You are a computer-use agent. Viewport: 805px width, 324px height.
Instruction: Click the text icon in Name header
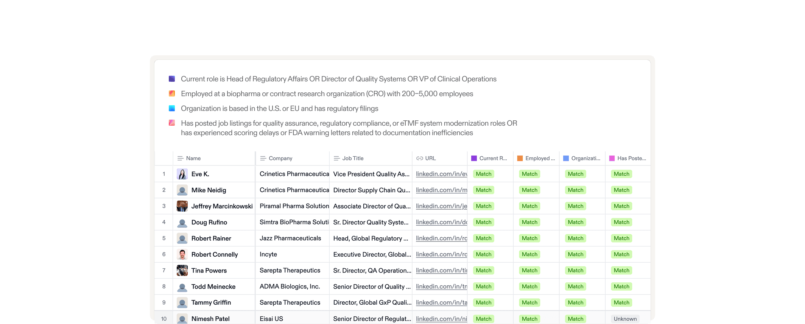point(181,158)
